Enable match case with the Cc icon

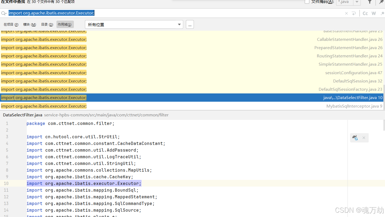click(365, 13)
